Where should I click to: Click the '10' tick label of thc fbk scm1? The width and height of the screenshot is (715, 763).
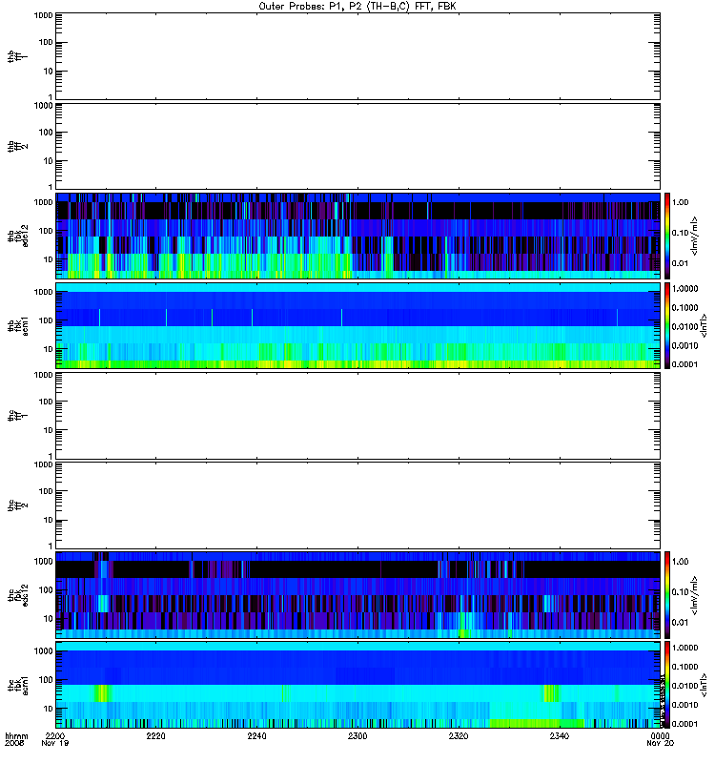click(49, 709)
